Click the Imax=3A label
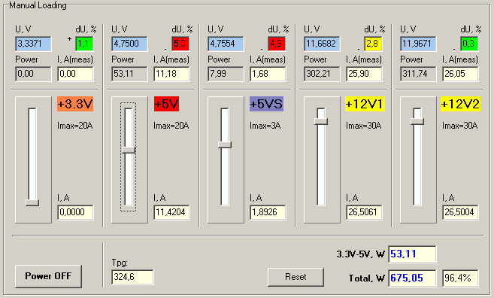494x298 pixels. point(265,126)
